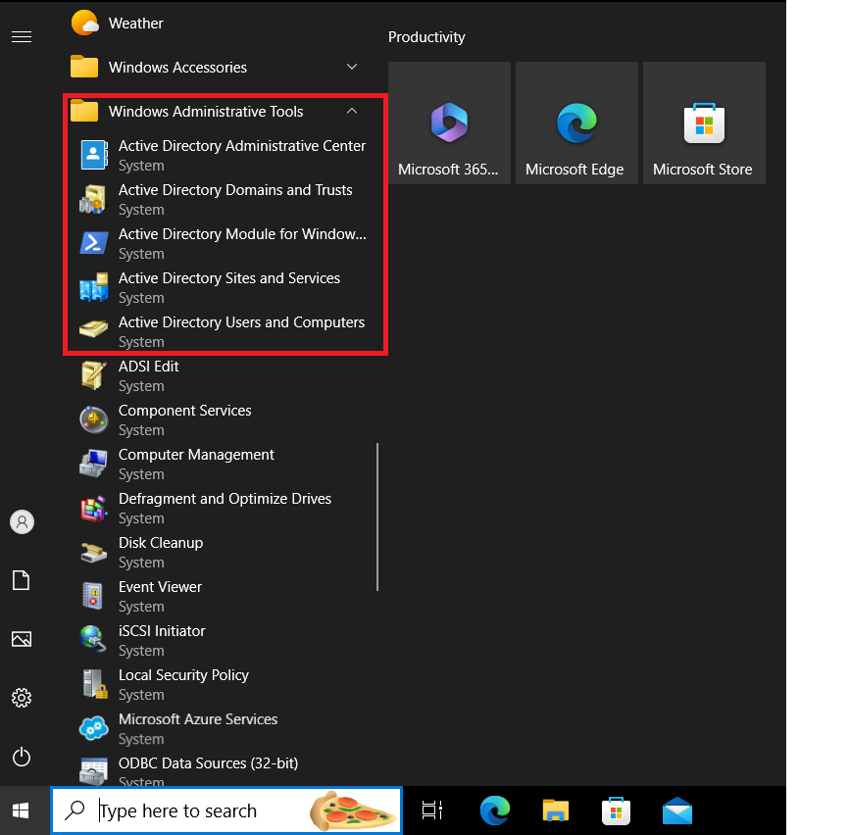The image size is (849, 835).
Task: Open the Event Viewer icon
Action: pos(93,596)
